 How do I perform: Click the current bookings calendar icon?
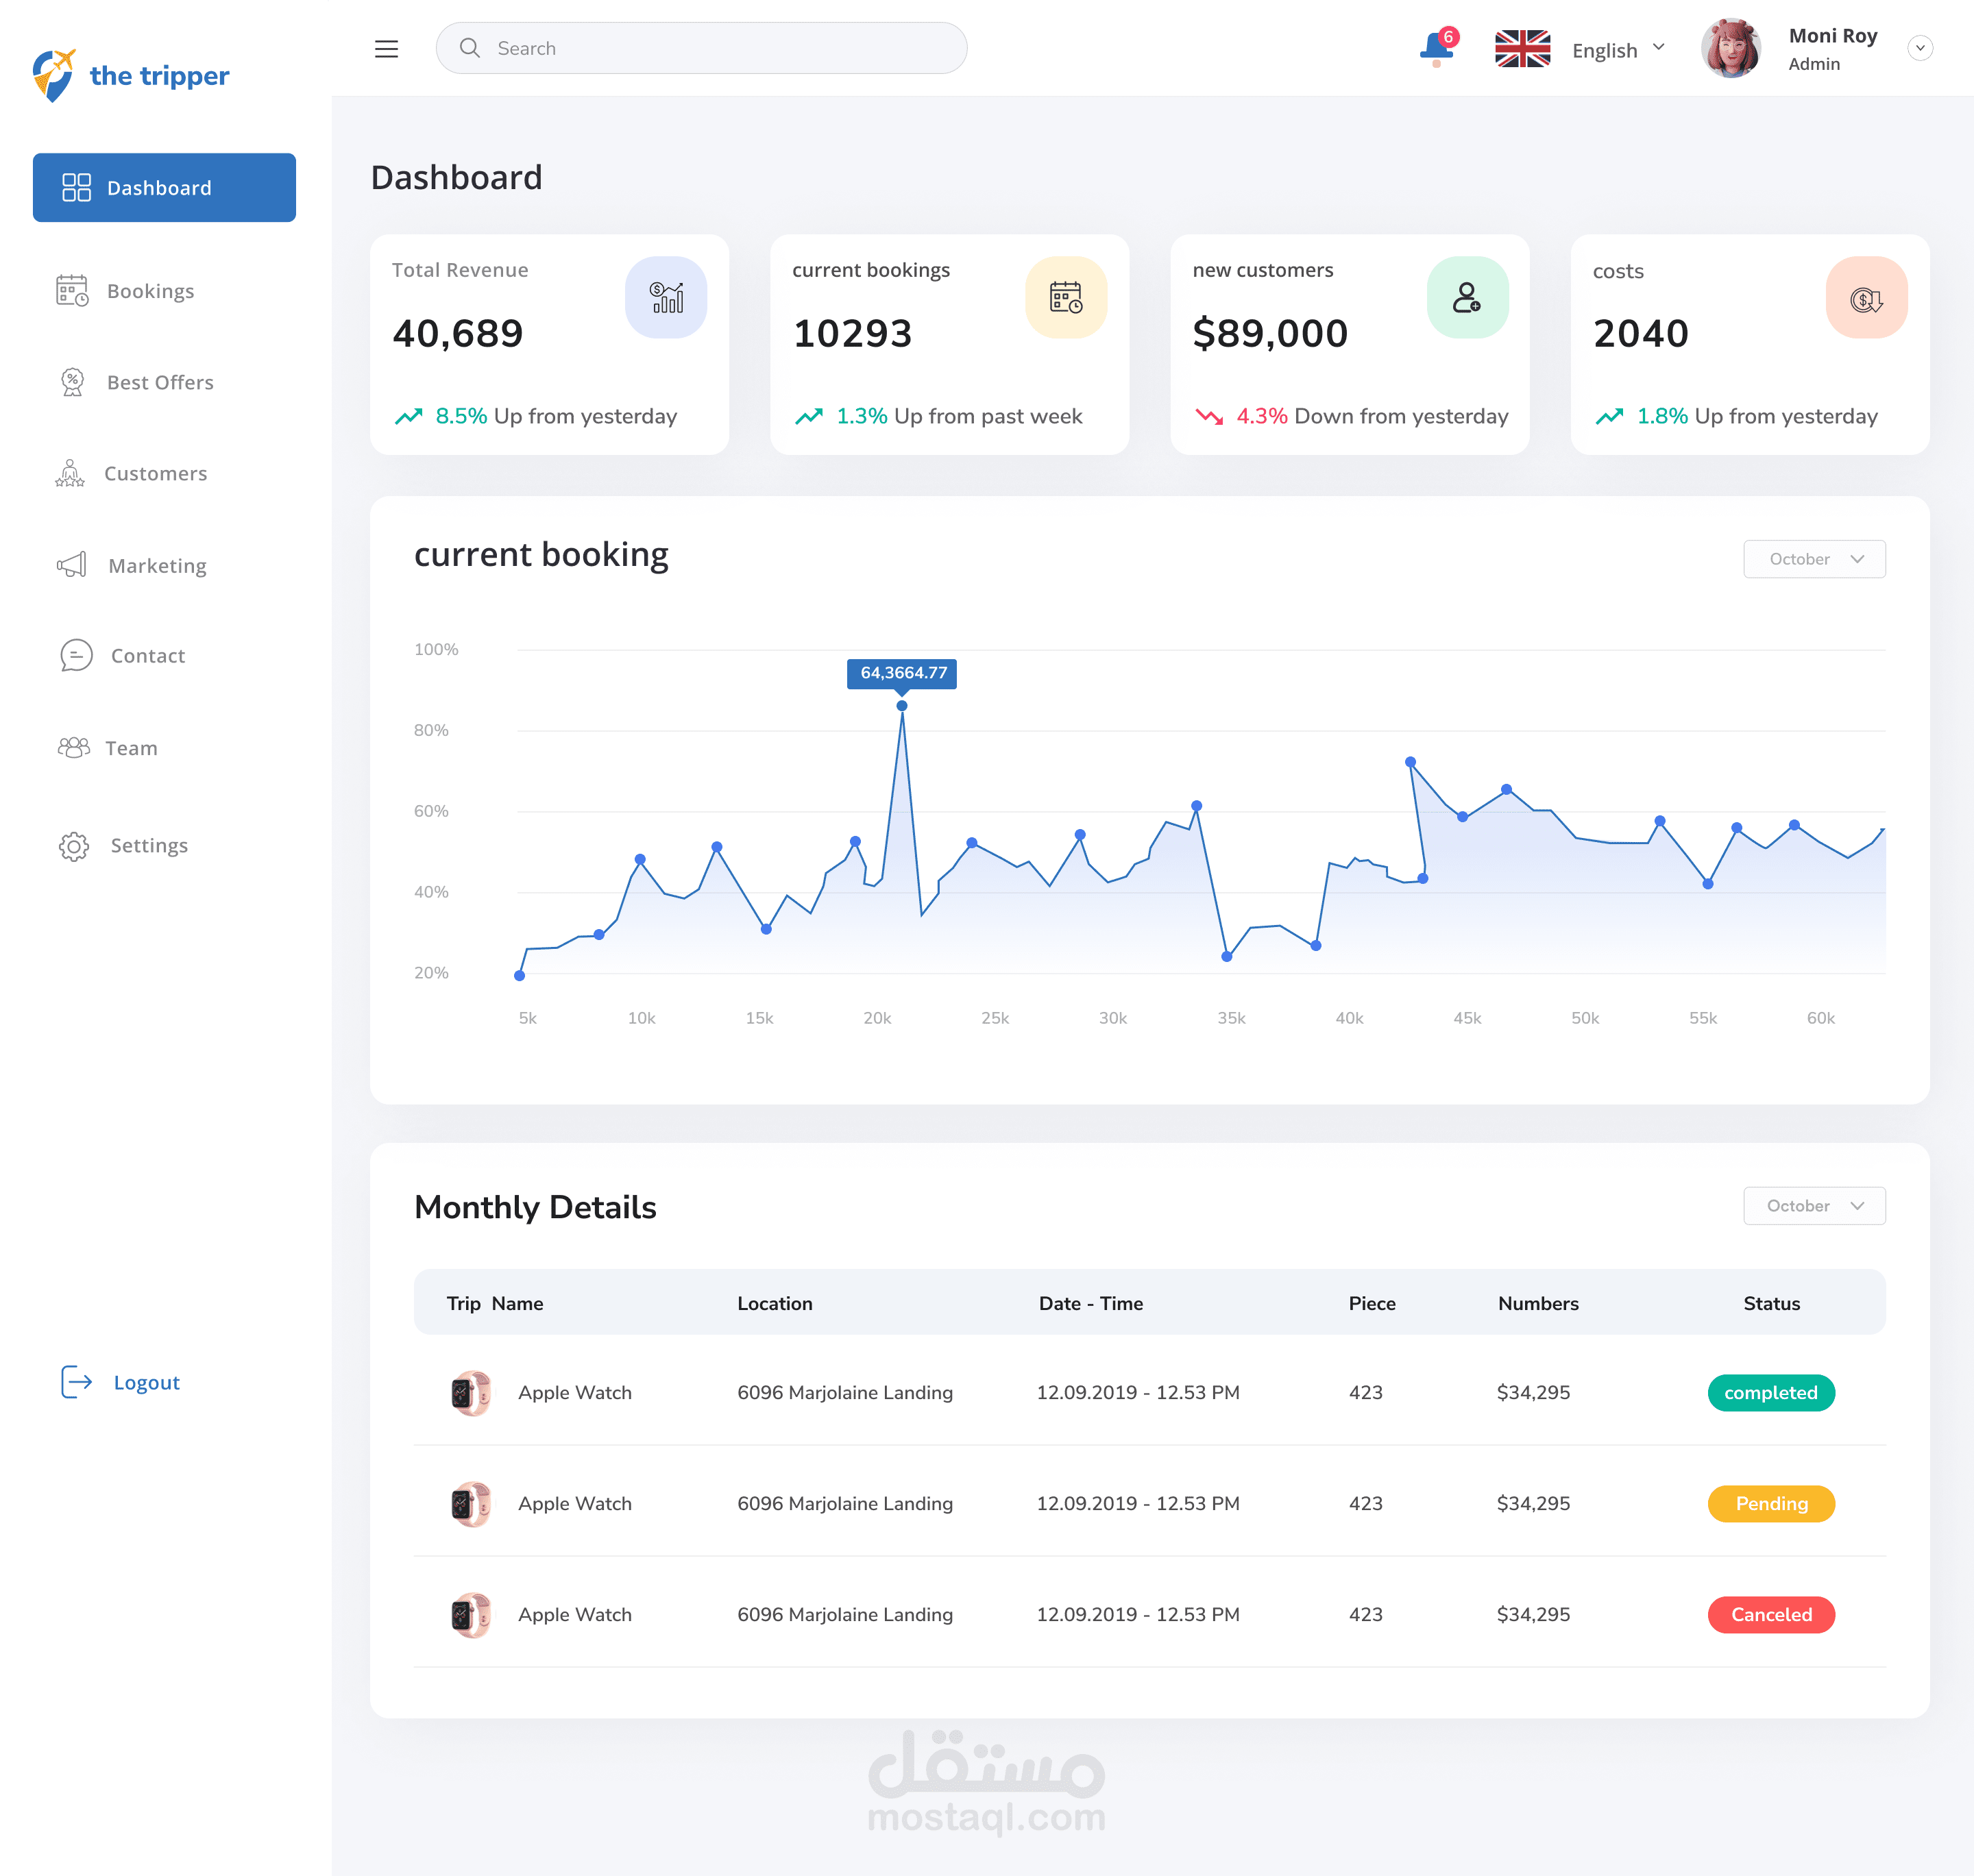tap(1066, 298)
